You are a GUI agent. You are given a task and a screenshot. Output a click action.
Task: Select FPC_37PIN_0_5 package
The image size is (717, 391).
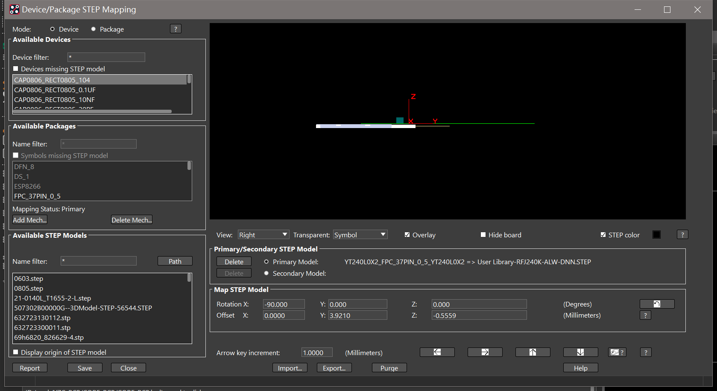click(100, 196)
